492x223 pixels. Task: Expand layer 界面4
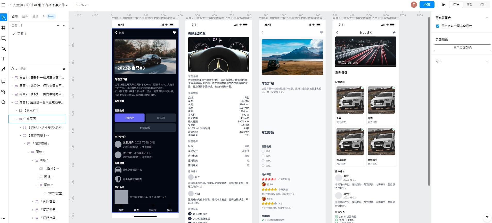pyautogui.click(x=12, y=77)
